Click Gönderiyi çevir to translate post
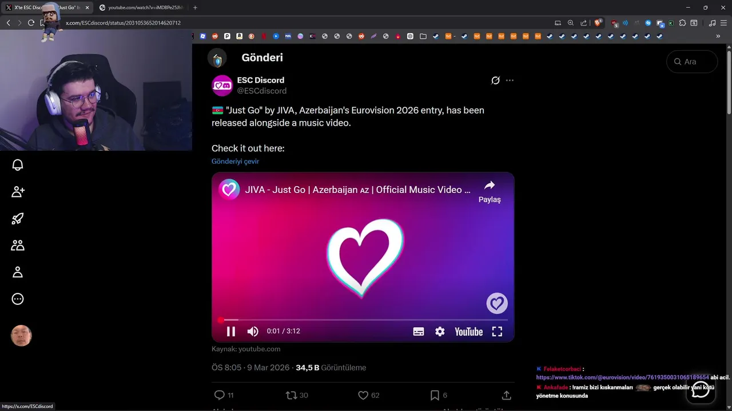The image size is (732, 411). click(235, 161)
